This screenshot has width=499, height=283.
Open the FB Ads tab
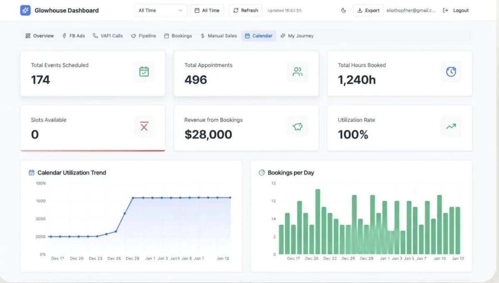(x=74, y=36)
